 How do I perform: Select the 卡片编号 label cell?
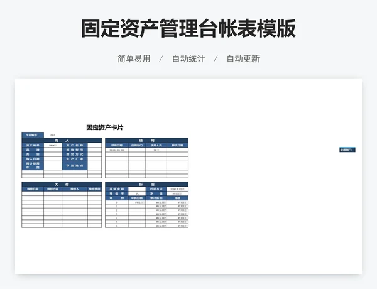click(33, 135)
